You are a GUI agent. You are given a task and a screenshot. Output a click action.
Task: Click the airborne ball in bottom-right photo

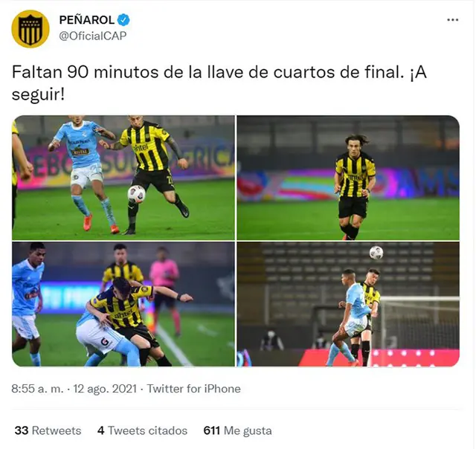[x=376, y=253]
